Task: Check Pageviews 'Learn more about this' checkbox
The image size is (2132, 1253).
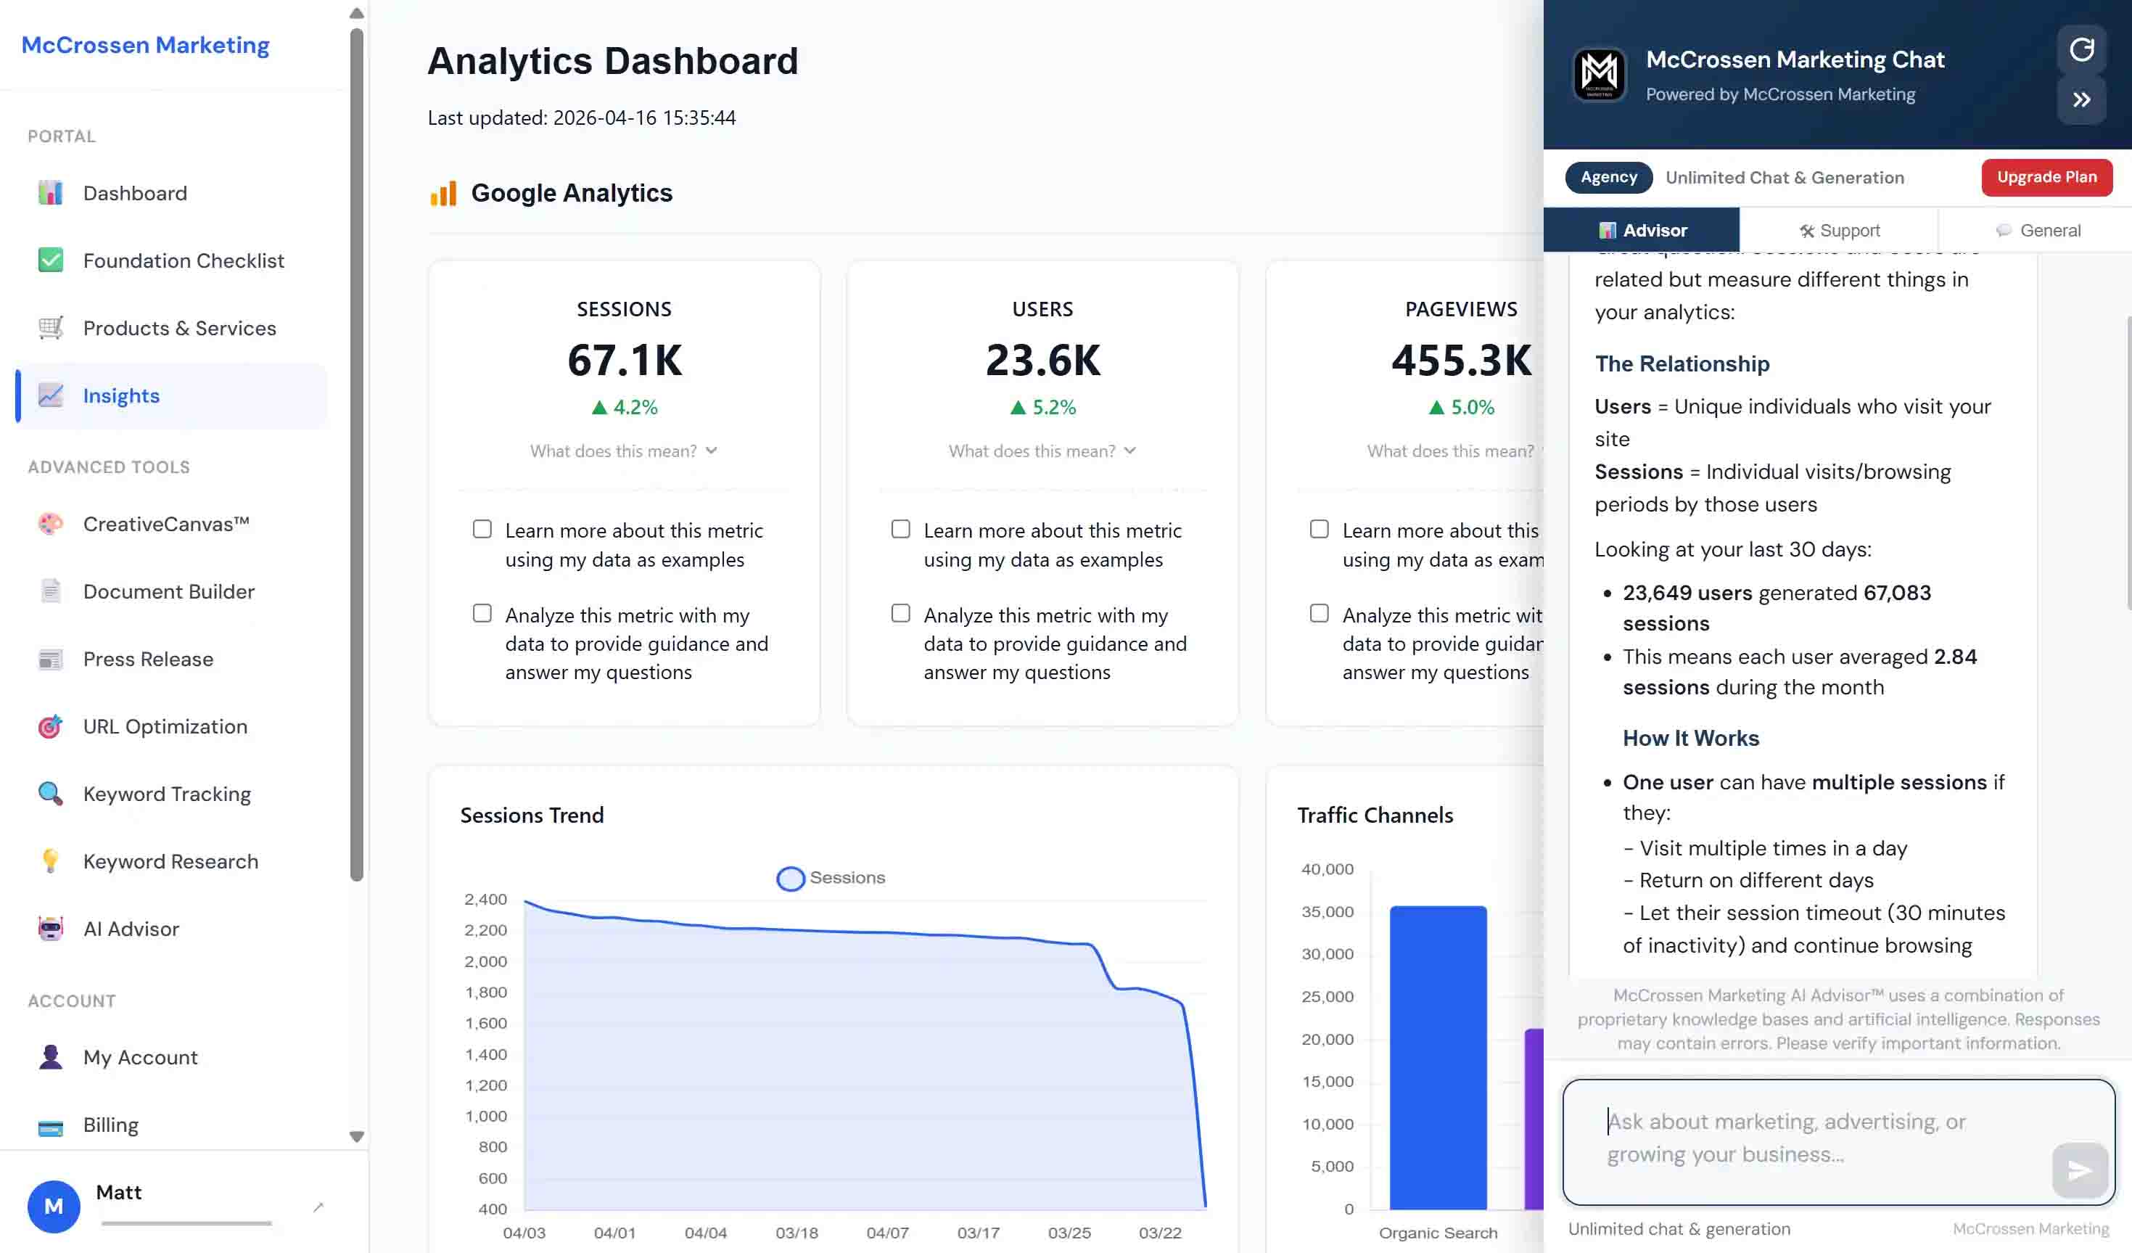Action: point(1319,530)
